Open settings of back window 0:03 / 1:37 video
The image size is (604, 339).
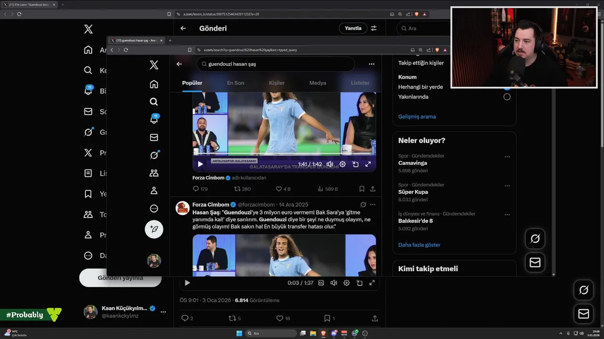[x=346, y=283]
